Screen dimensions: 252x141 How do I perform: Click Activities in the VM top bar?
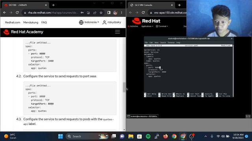click(x=133, y=26)
